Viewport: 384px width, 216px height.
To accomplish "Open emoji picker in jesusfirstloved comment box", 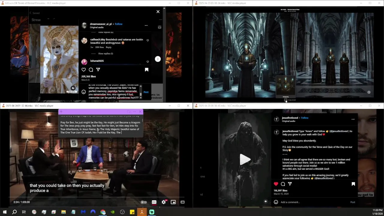I will [276, 202].
